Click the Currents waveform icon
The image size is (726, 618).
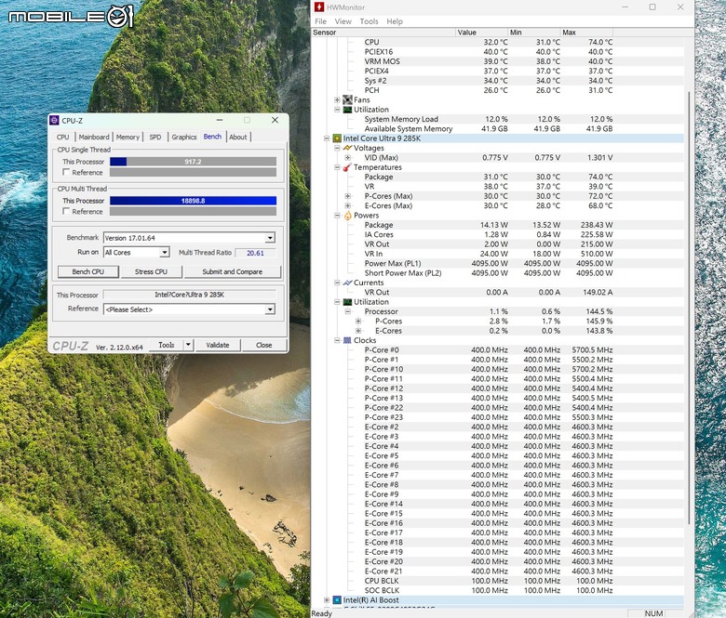(x=347, y=283)
